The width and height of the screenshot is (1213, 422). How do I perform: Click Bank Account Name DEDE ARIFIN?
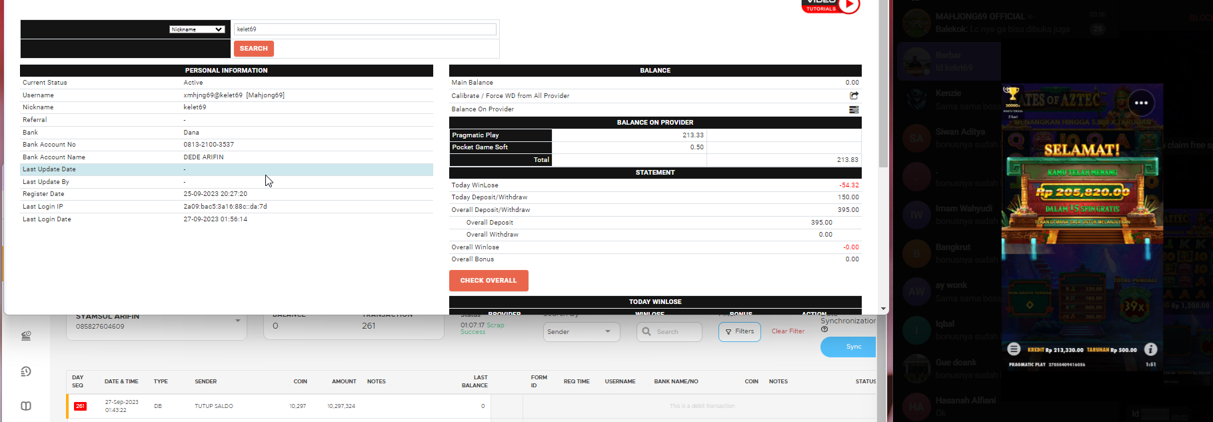(x=203, y=157)
